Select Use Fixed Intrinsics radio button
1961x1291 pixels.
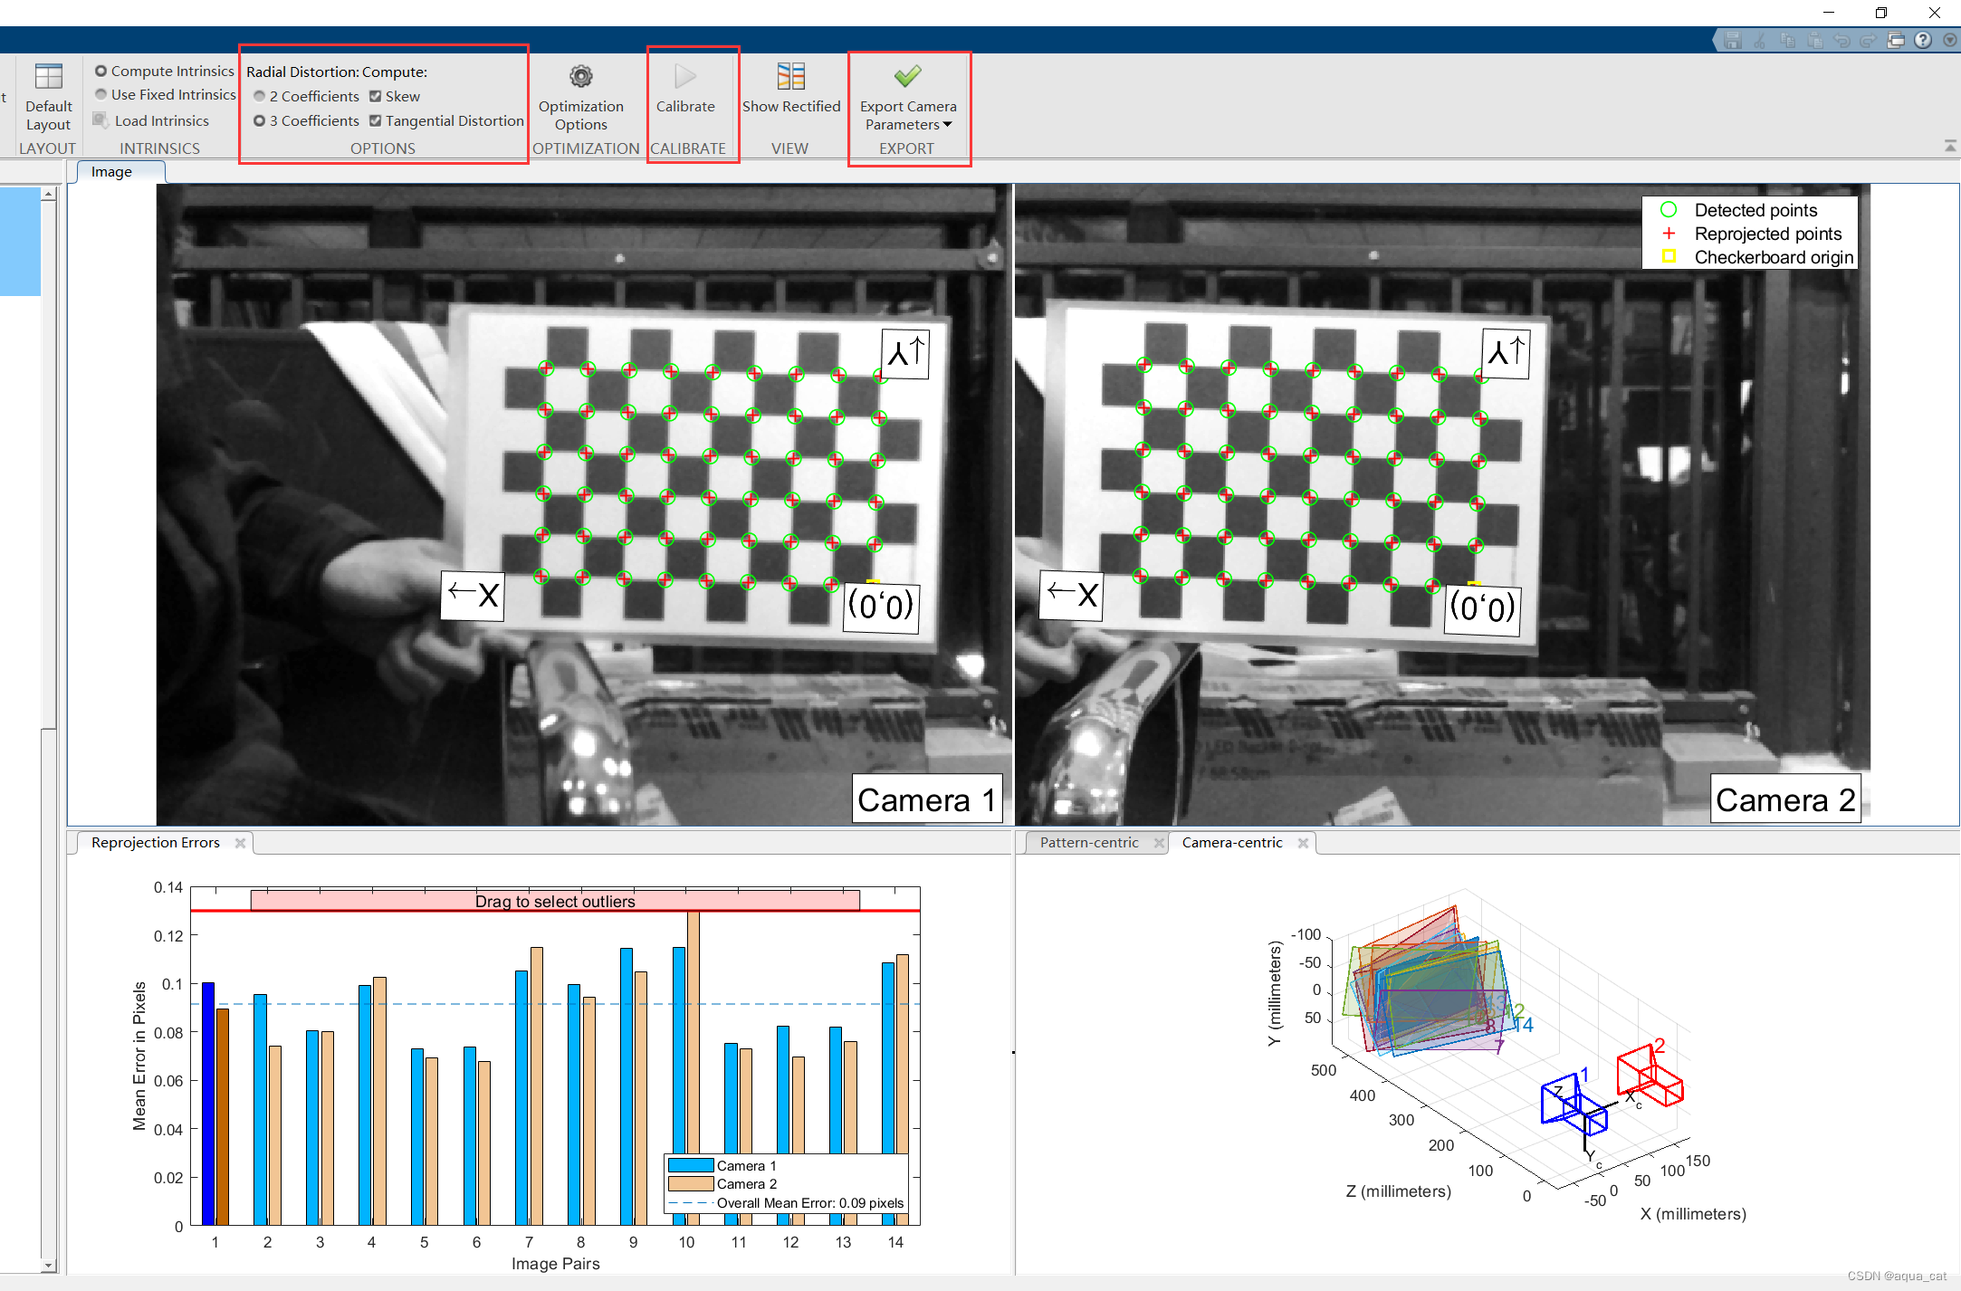[x=101, y=94]
